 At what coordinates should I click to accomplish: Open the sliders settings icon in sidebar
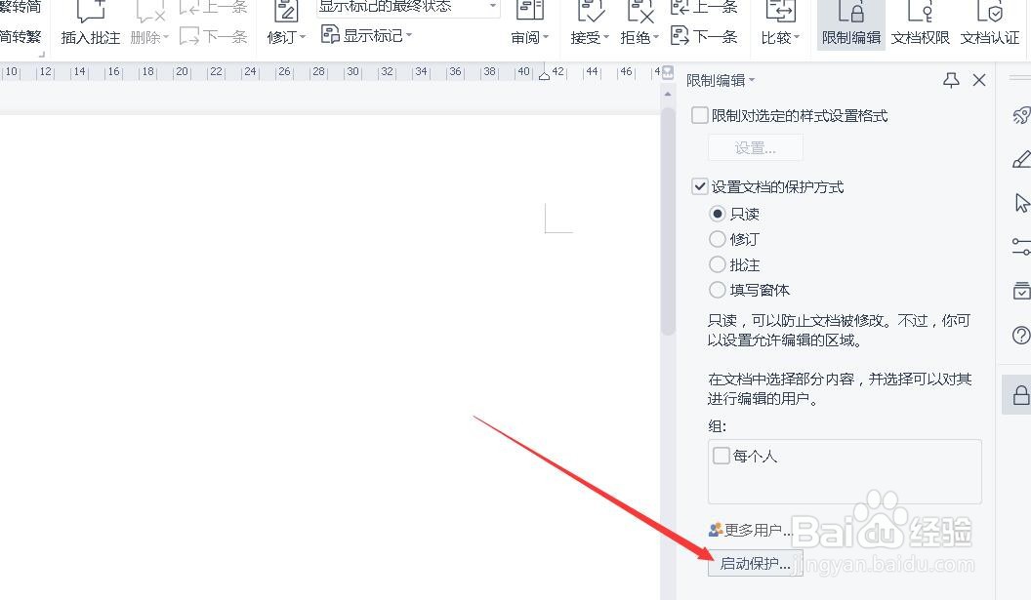tap(1021, 247)
